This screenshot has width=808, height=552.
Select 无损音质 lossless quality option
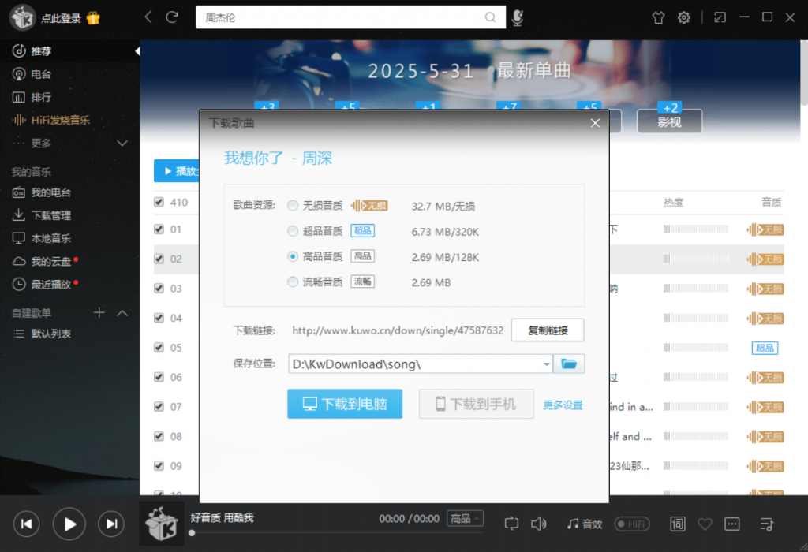(x=293, y=203)
